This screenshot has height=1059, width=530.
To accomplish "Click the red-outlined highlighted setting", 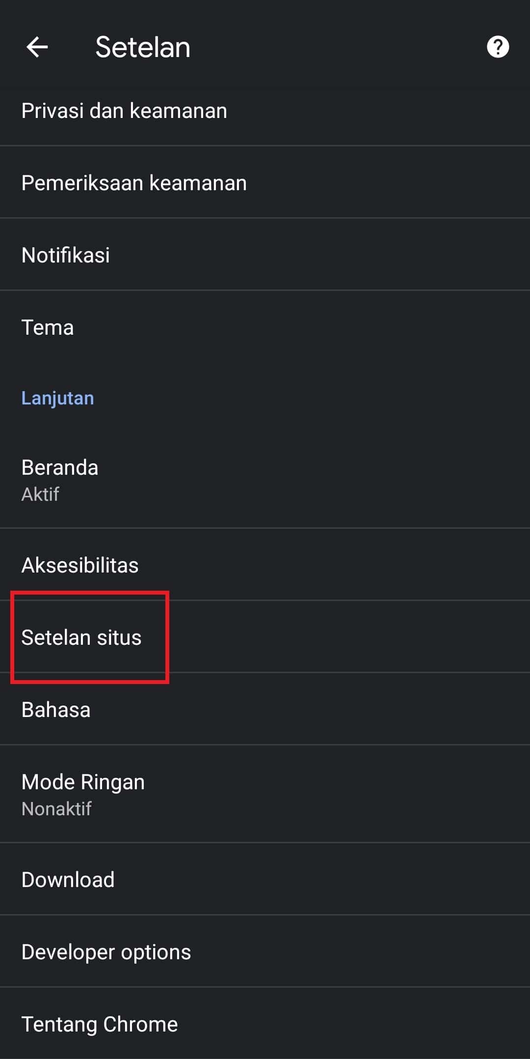I will pos(90,637).
